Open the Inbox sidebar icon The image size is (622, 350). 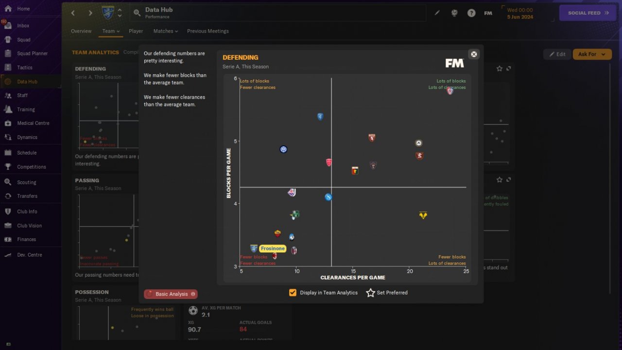pyautogui.click(x=8, y=26)
